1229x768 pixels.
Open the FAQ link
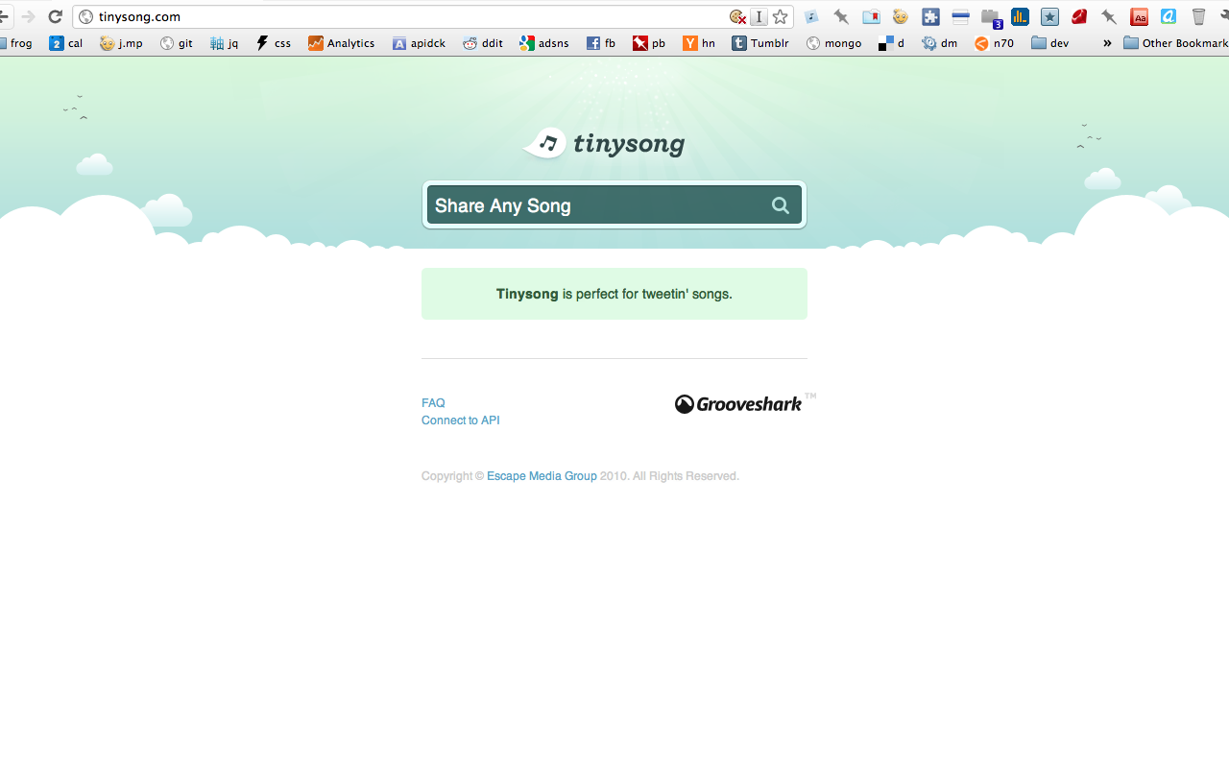pos(433,403)
